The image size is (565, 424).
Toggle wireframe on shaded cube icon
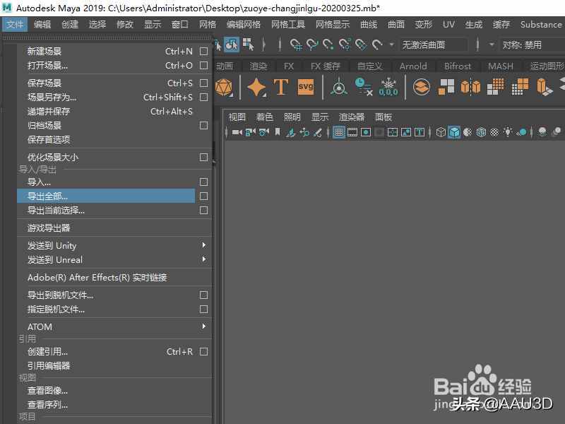tap(481, 132)
